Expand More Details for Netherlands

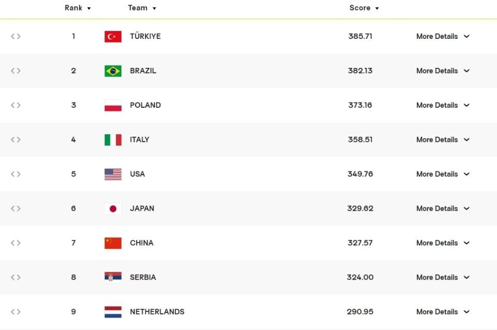443,311
